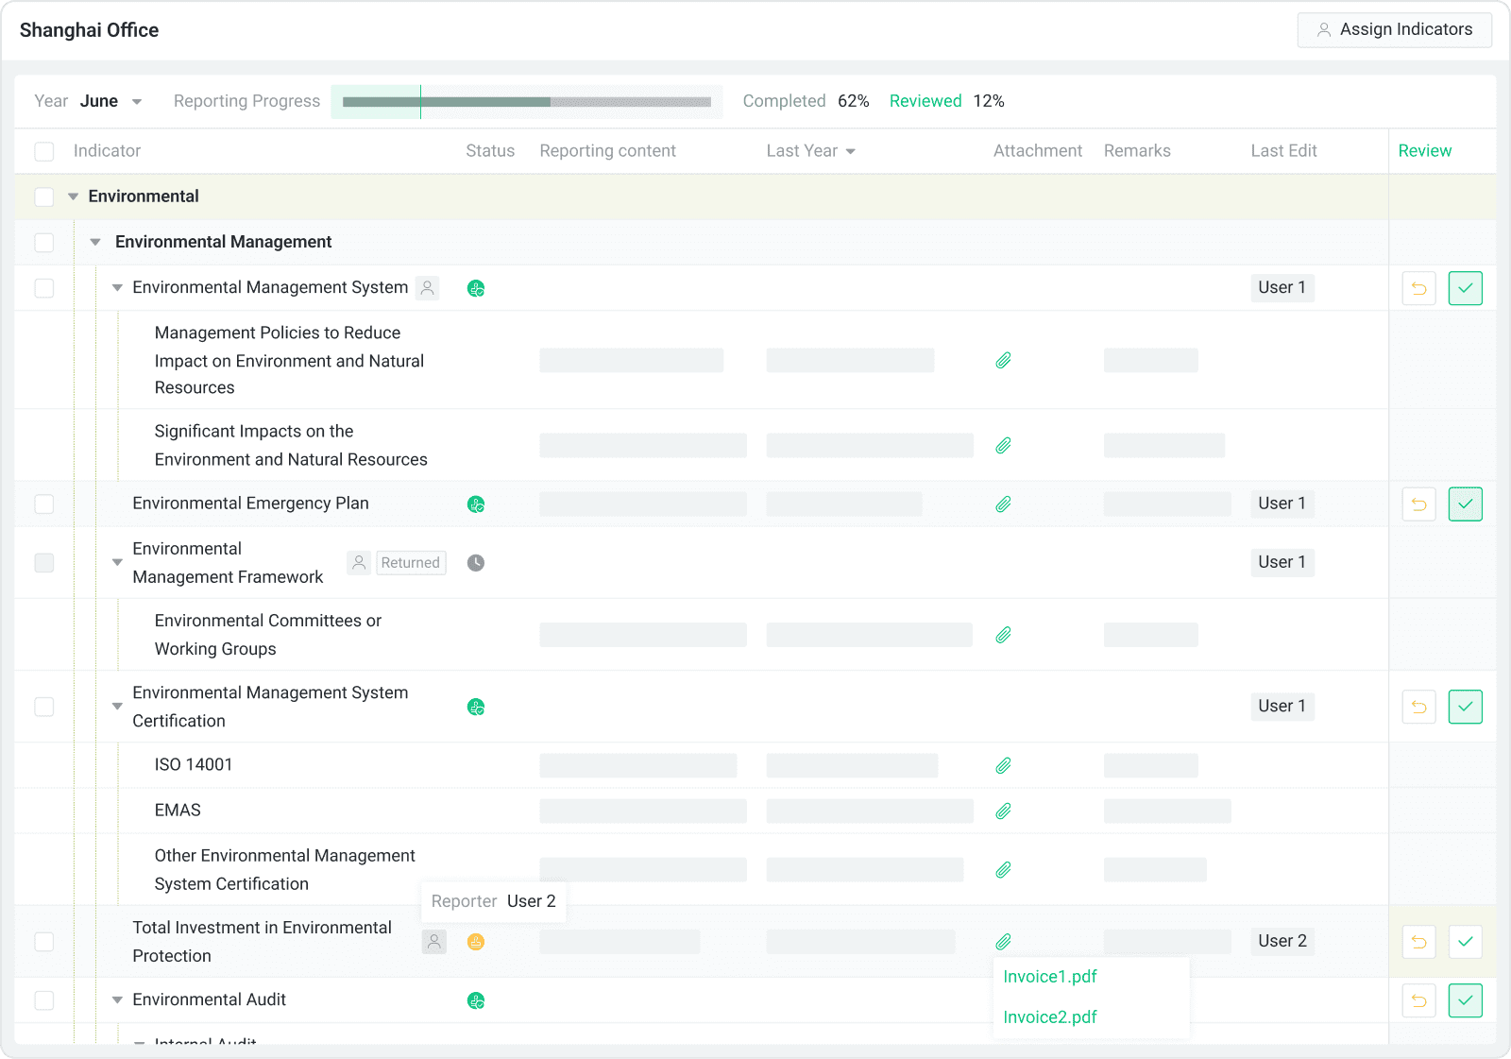Click the clock pending status icon

coord(476,563)
